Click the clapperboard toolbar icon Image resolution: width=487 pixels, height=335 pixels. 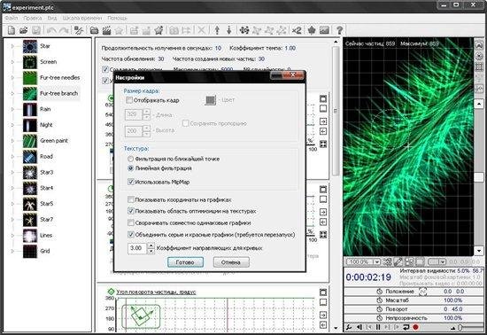tap(106, 30)
